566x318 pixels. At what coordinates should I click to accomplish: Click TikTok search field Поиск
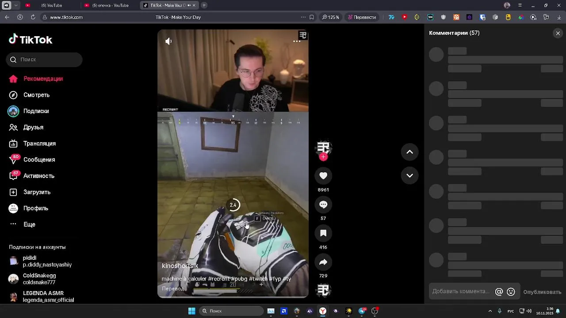44,60
